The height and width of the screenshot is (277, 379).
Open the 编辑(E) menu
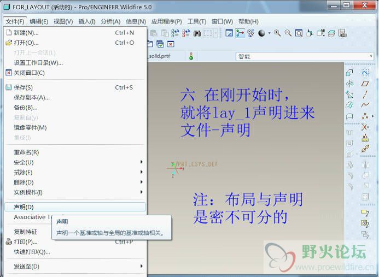39,21
